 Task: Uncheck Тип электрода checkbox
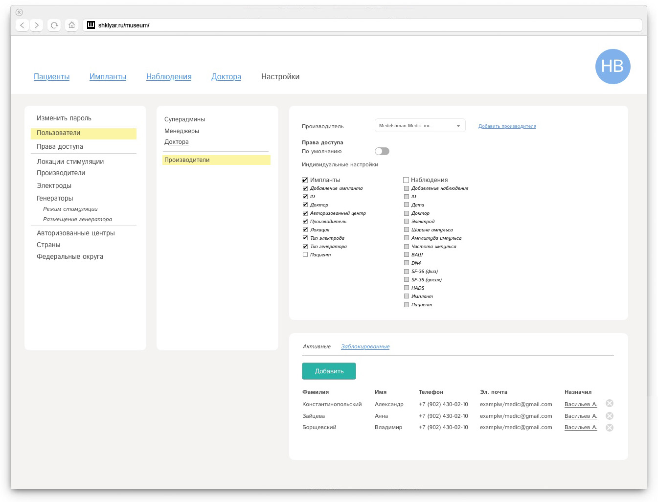(305, 238)
